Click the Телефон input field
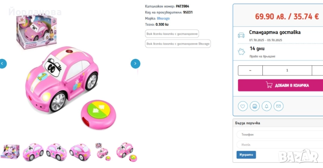This screenshot has width=323, height=168. pos(279,135)
